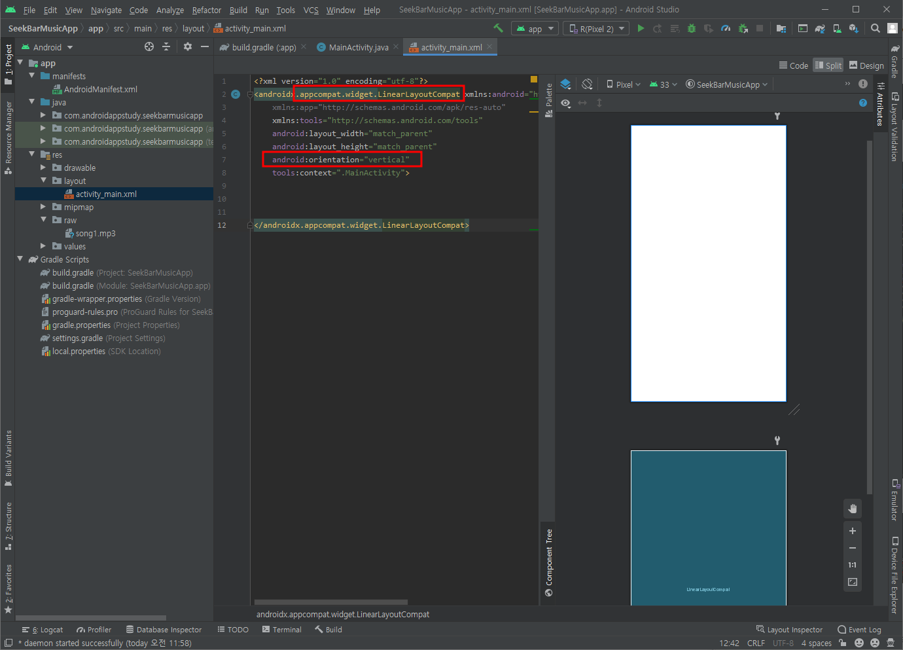Open the R(Pixel 2) device dropdown

point(596,29)
